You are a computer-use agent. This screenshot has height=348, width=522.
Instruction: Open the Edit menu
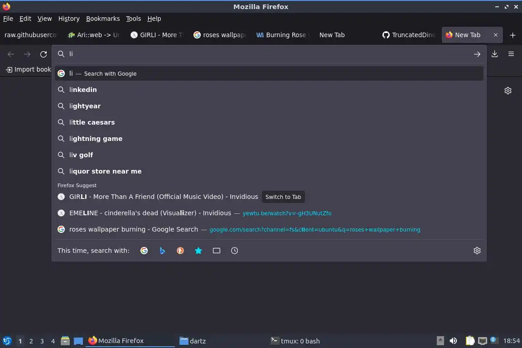pyautogui.click(x=25, y=19)
